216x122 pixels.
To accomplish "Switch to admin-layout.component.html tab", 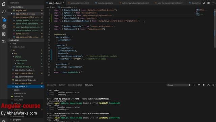I will pos(135,3).
